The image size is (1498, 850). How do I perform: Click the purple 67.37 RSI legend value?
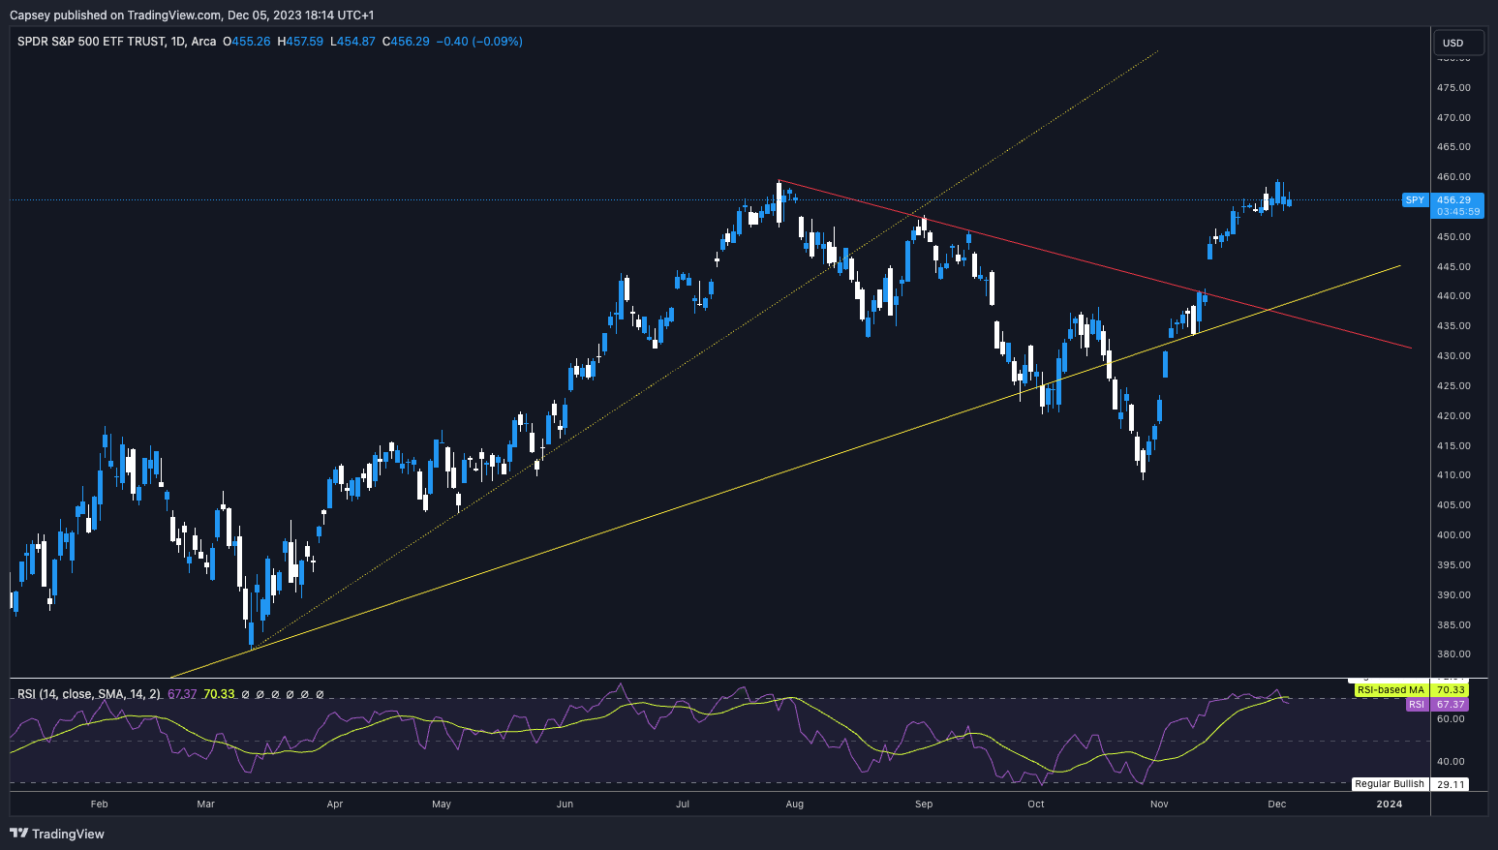(182, 694)
